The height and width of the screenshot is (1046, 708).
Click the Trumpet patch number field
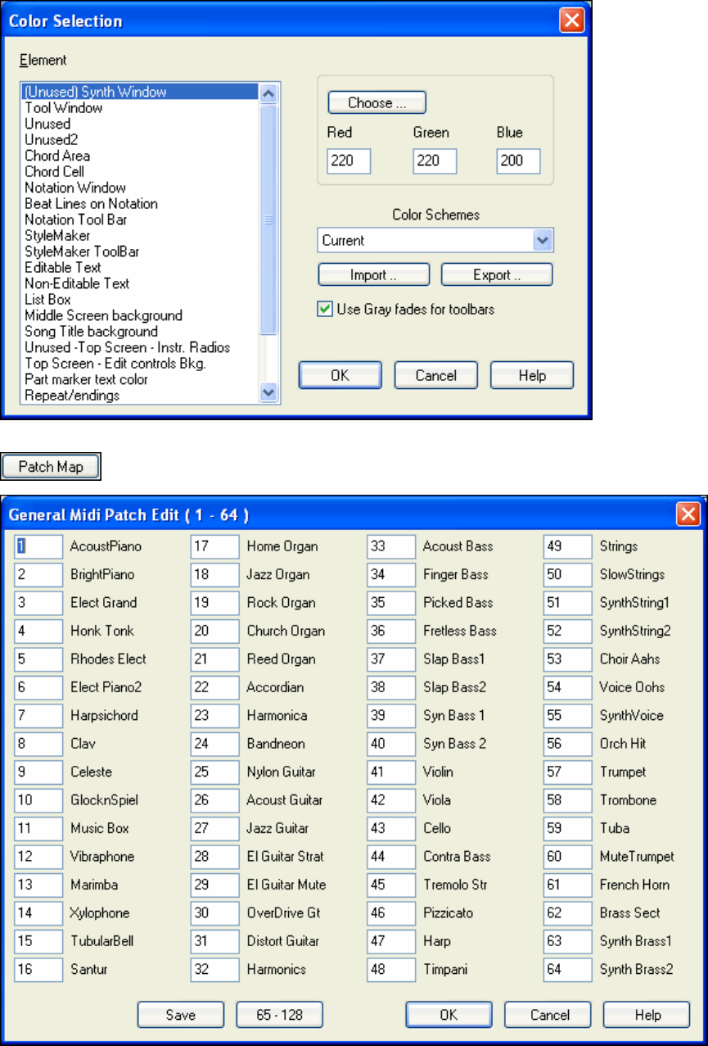568,772
